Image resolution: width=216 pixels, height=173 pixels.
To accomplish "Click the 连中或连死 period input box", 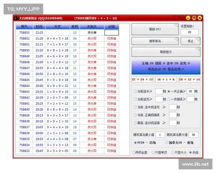I will (173, 107).
